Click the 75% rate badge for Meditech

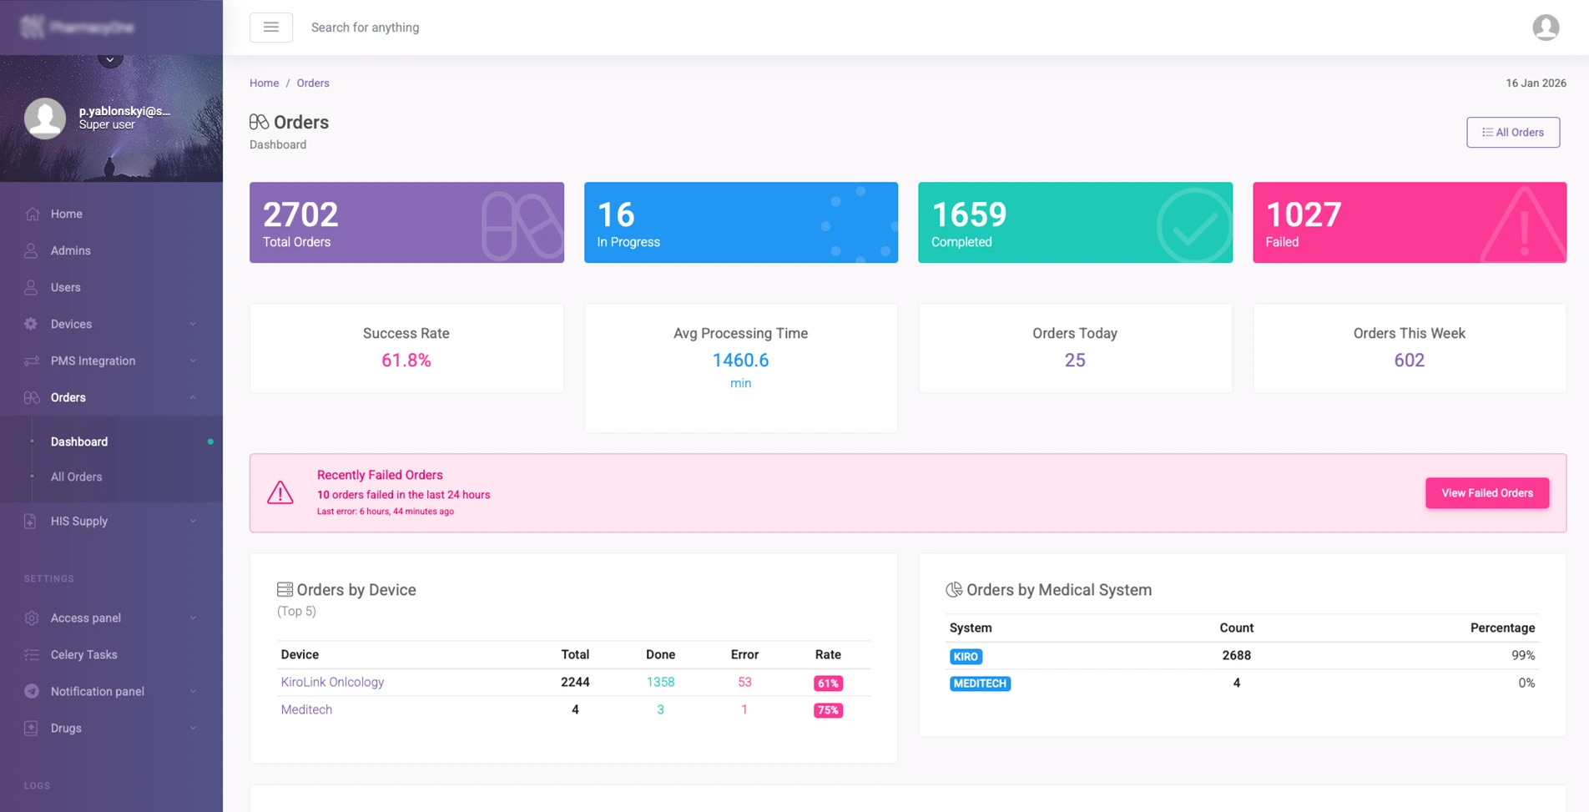827,710
